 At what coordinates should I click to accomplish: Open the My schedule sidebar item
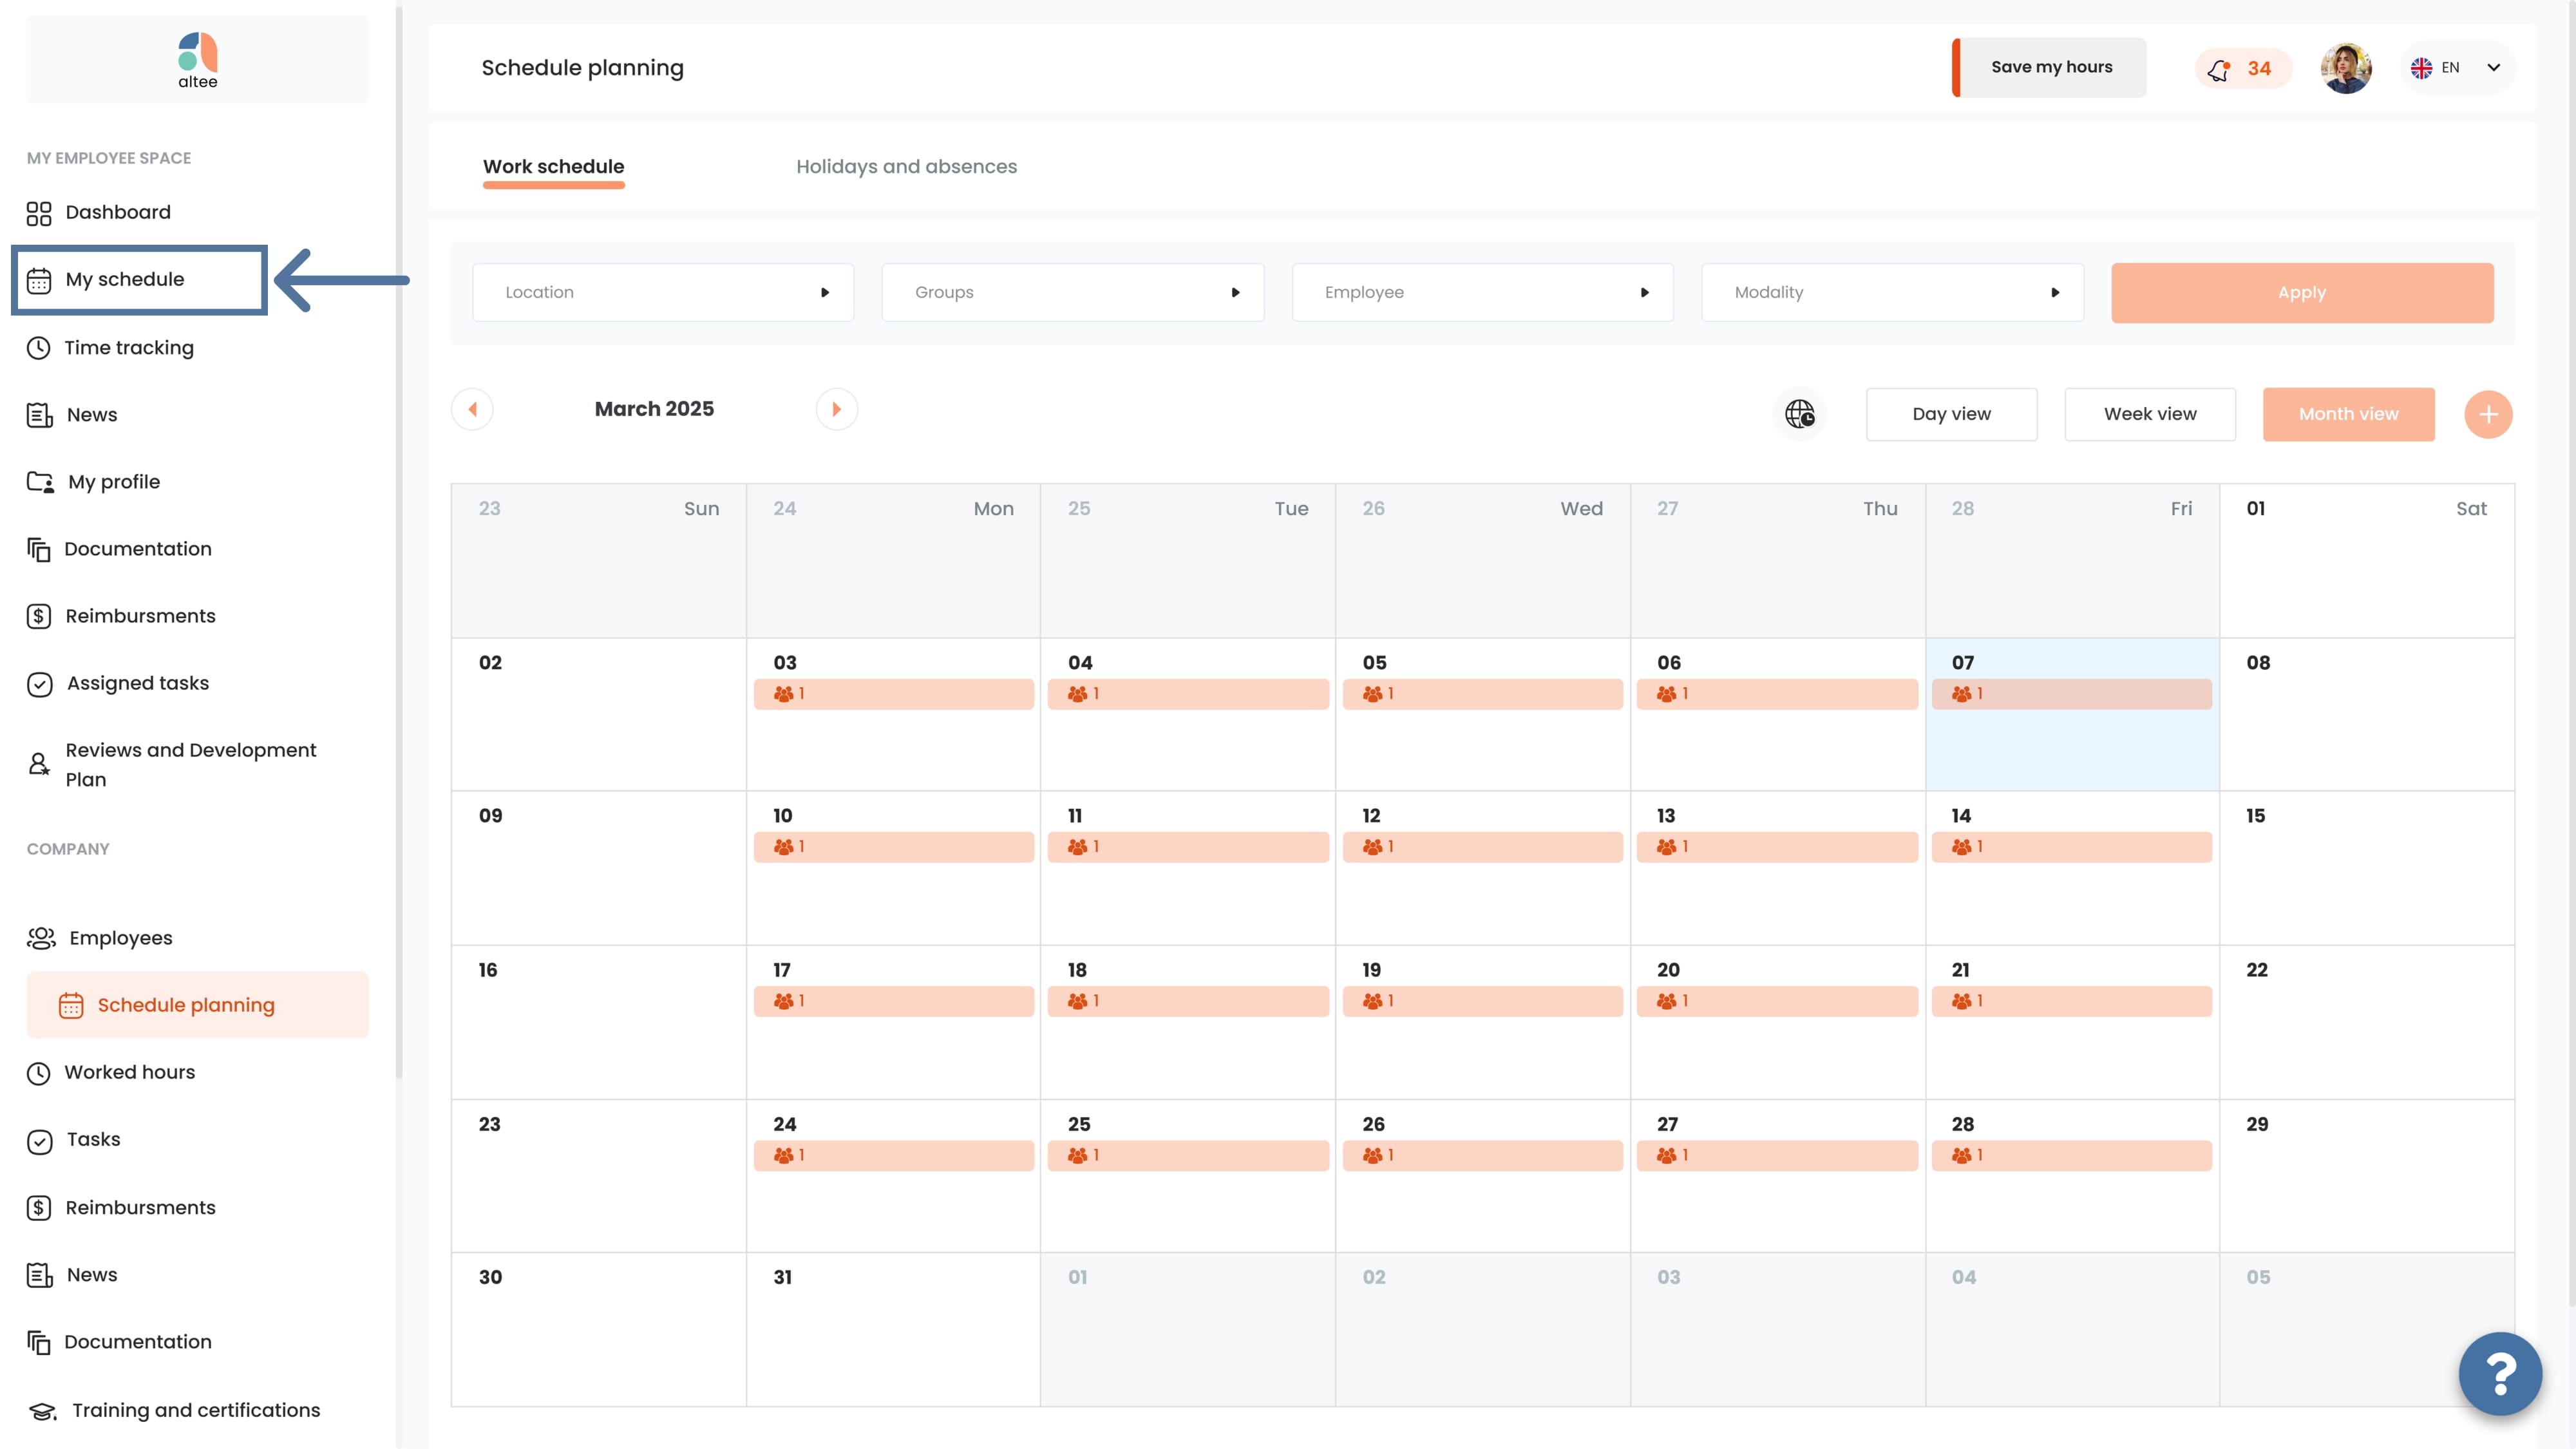pyautogui.click(x=139, y=280)
